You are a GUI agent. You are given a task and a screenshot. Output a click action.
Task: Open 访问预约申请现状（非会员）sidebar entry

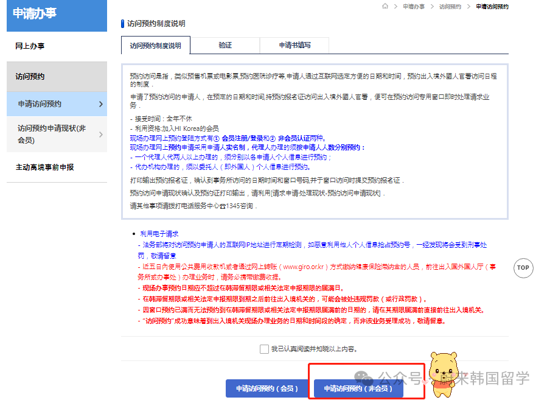pos(49,133)
